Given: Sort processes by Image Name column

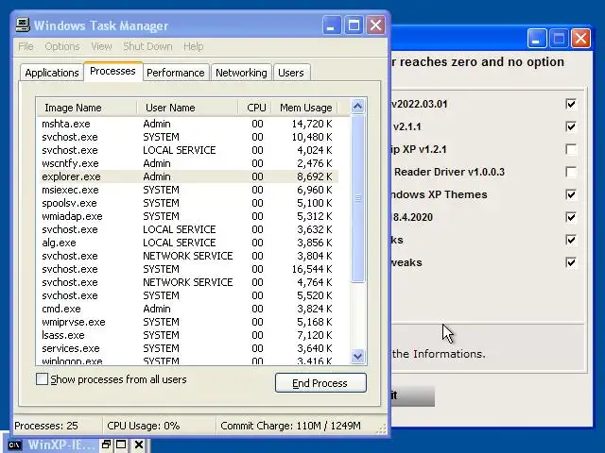Looking at the screenshot, I should coord(87,108).
